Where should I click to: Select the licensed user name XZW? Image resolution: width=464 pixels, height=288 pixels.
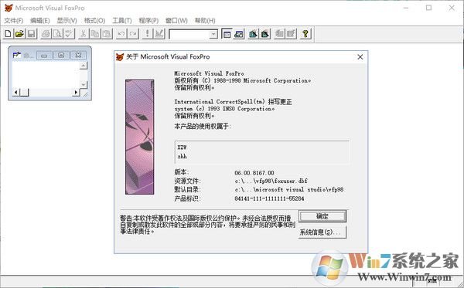(x=182, y=147)
